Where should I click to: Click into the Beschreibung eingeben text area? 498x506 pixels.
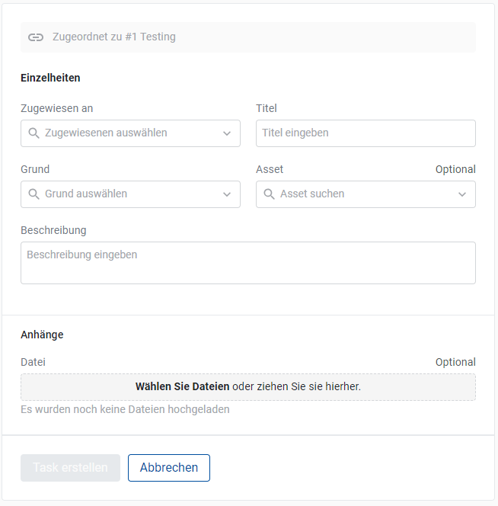(247, 262)
